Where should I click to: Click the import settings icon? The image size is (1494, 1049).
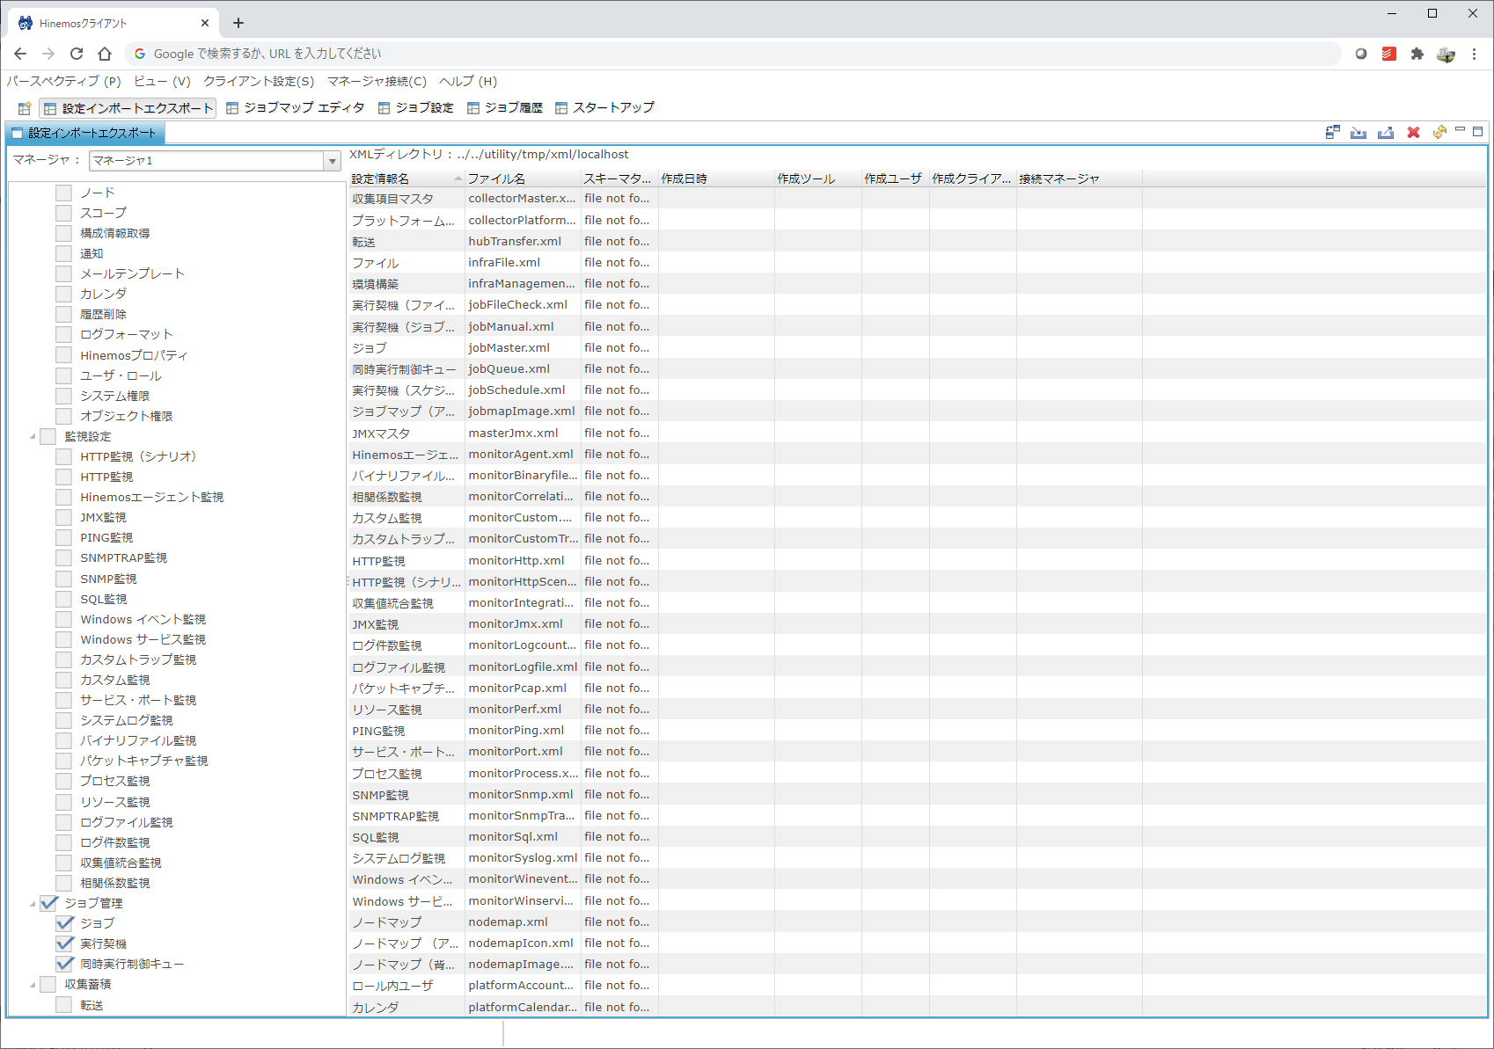tap(1359, 132)
